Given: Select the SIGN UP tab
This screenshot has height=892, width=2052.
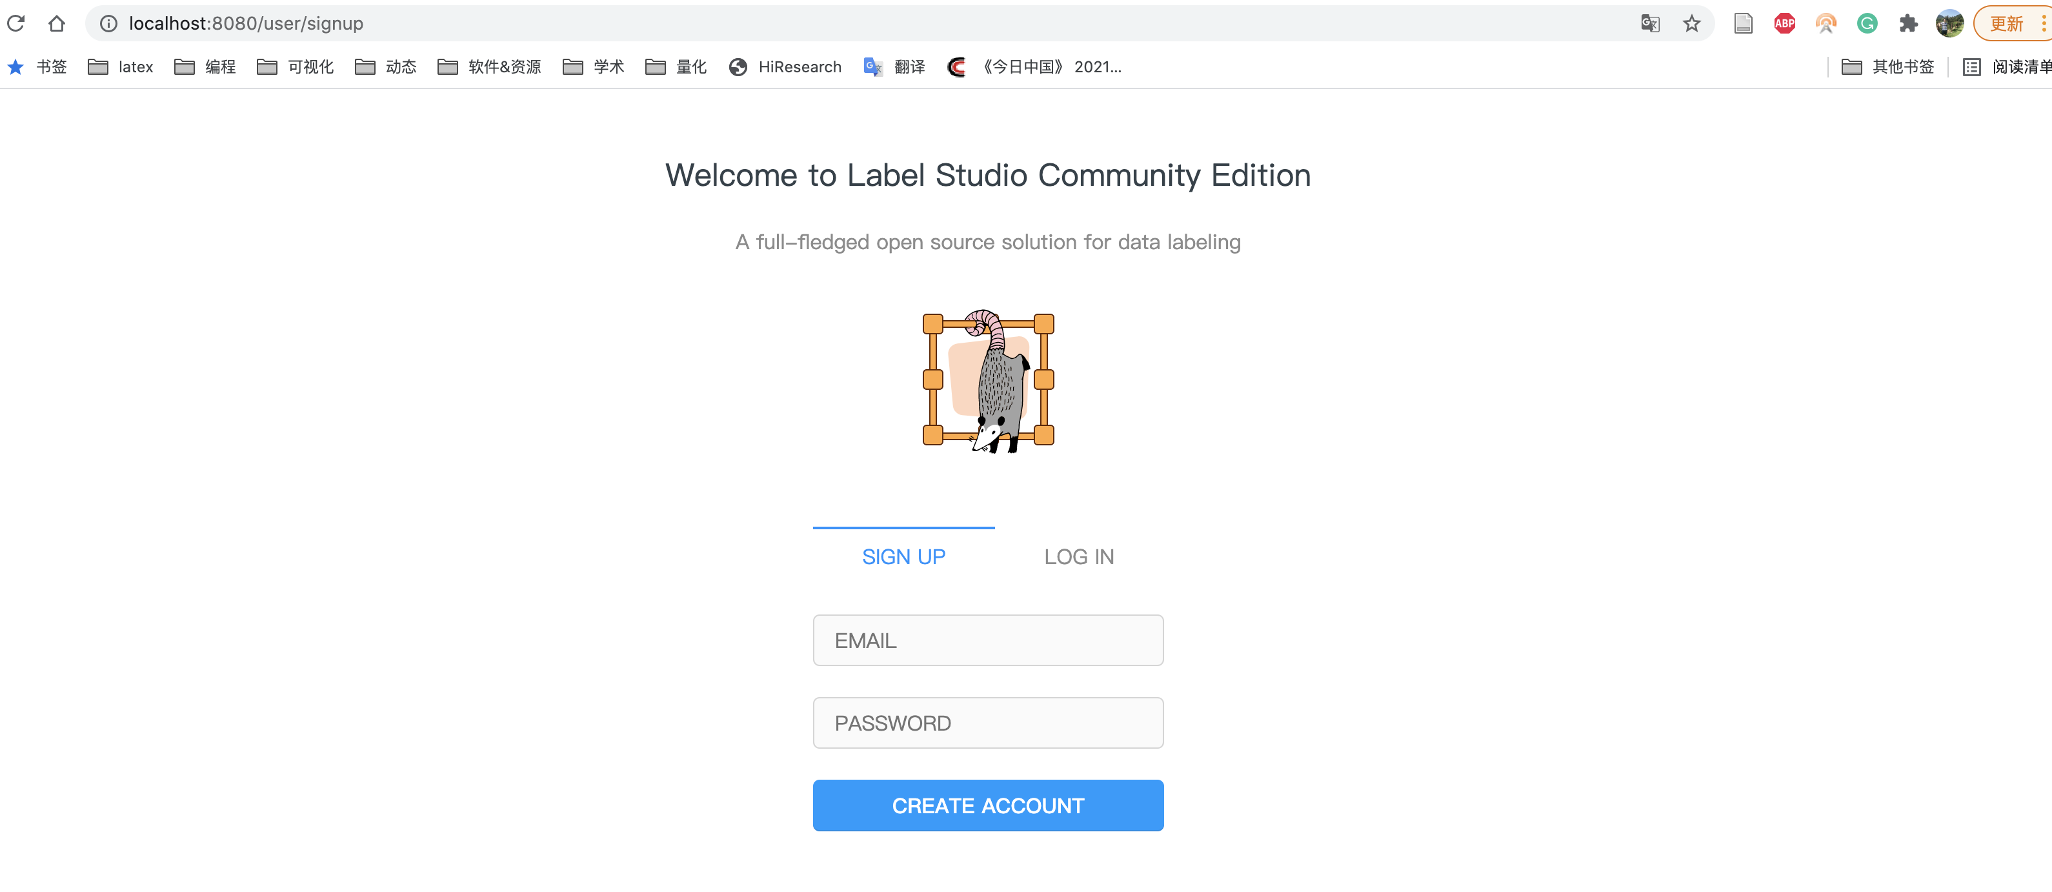Looking at the screenshot, I should (903, 557).
